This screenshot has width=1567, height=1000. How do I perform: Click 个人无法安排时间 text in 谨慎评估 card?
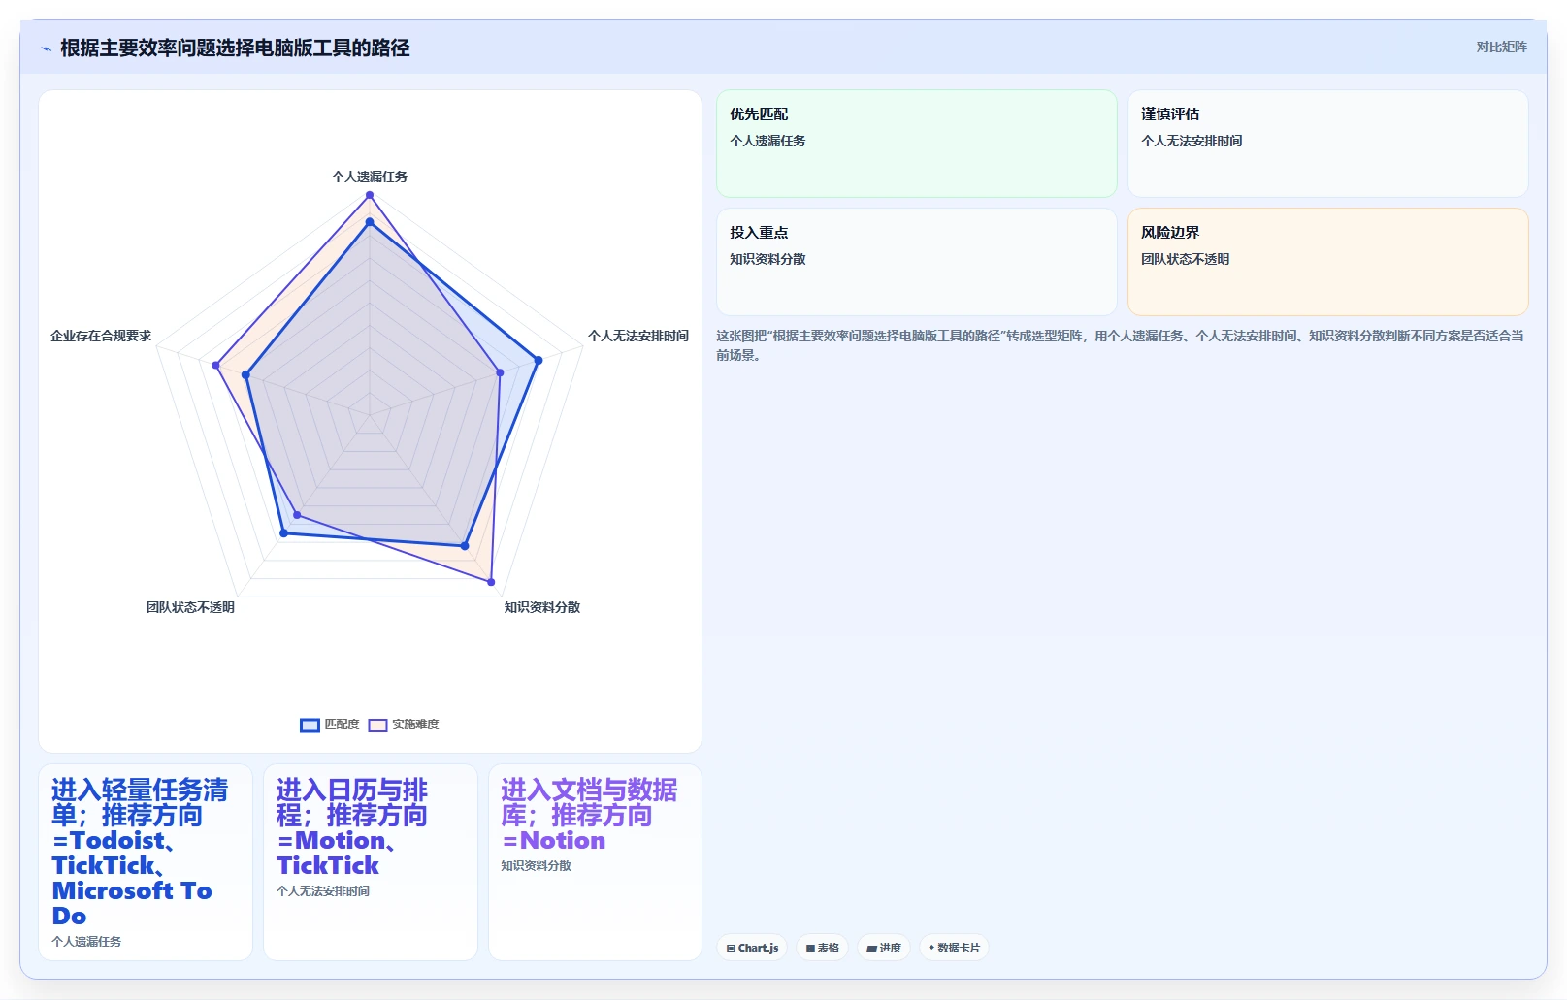click(x=1192, y=141)
